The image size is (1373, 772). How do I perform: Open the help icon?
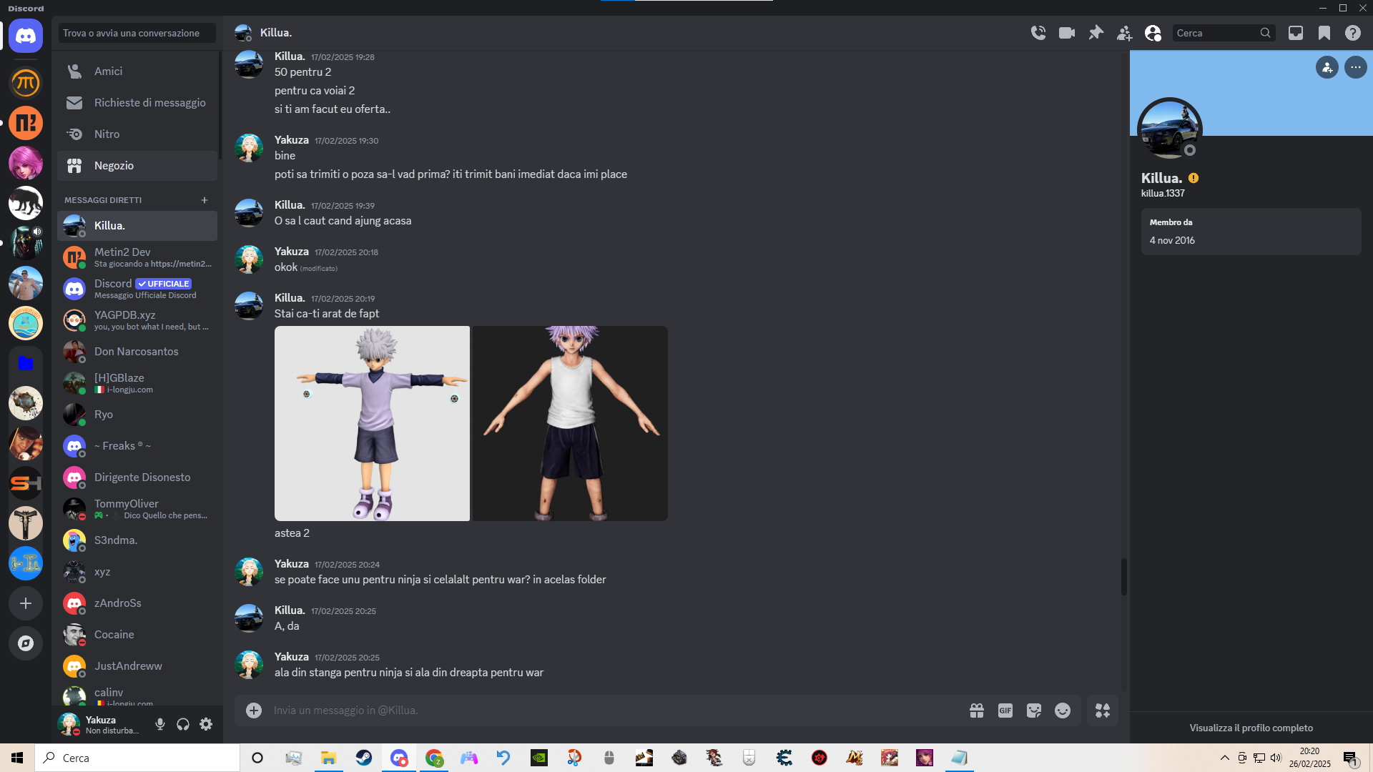coord(1353,33)
